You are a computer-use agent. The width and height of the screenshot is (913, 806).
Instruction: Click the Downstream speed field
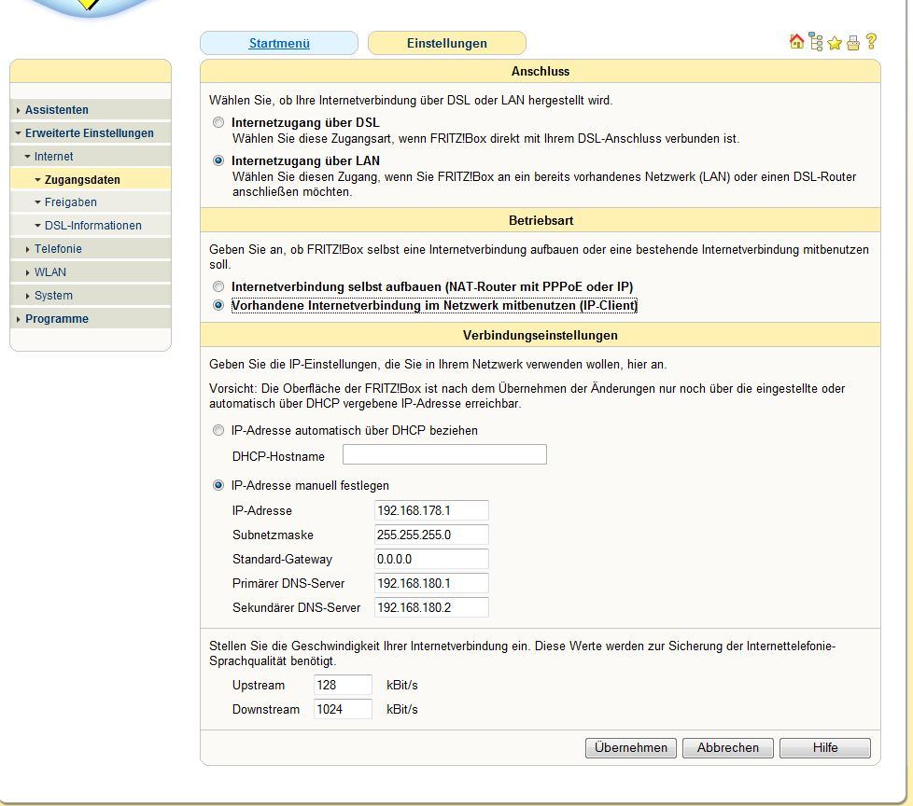(343, 709)
